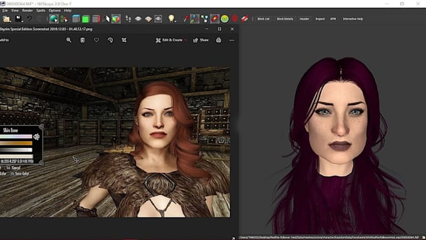
Task: Click Share in Photos toolbar
Action: pyautogui.click(x=200, y=40)
